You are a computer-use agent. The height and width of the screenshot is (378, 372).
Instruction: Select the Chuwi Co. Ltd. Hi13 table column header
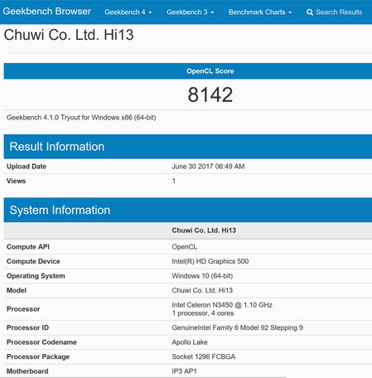[204, 230]
